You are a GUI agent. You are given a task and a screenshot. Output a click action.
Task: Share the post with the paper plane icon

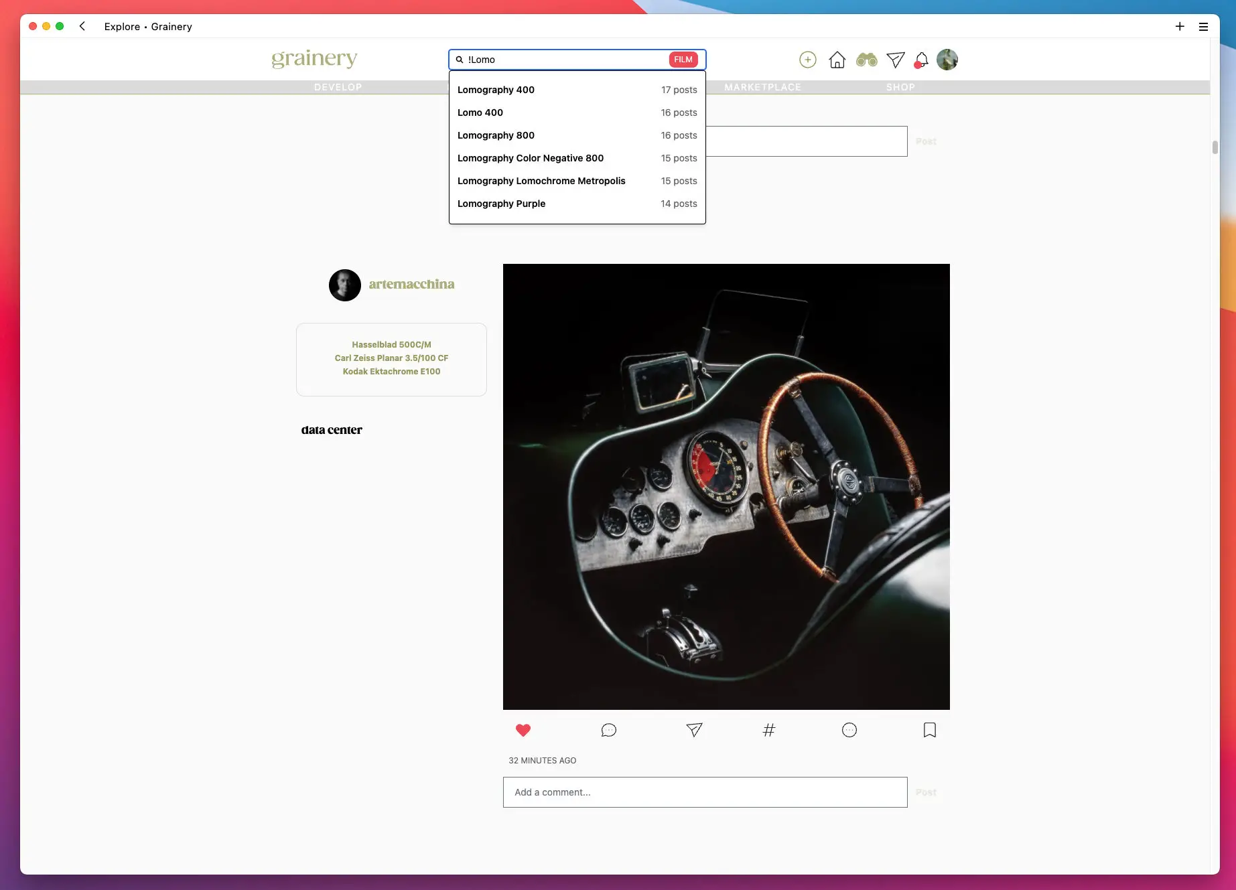click(x=694, y=730)
